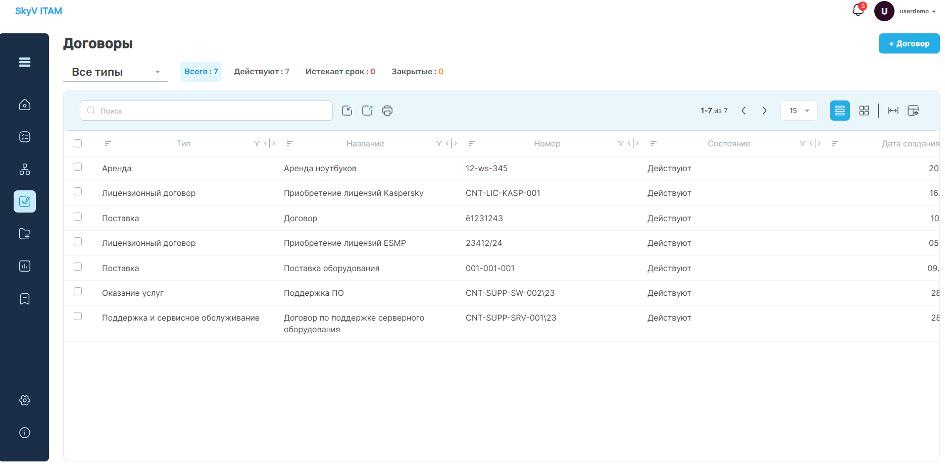Print the contracts list
The height and width of the screenshot is (468, 945).
(387, 111)
